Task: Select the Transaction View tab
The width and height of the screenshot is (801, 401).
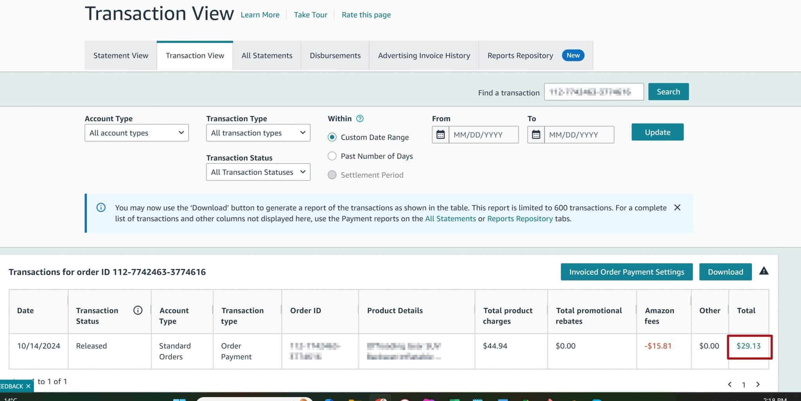Action: pos(195,55)
